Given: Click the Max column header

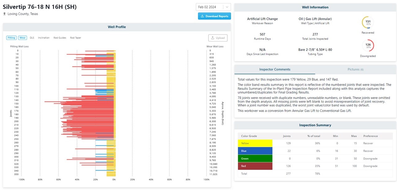Looking at the screenshot, I should [354, 136].
